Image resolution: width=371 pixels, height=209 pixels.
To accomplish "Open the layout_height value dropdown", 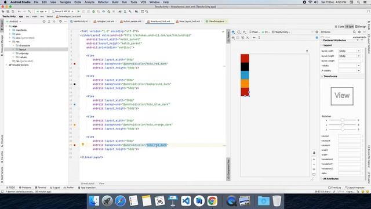I will [359, 56].
